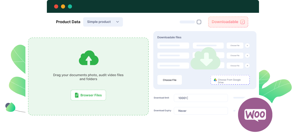Remove the first downloadable file row
This screenshot has width=297, height=135.
[x=247, y=46]
